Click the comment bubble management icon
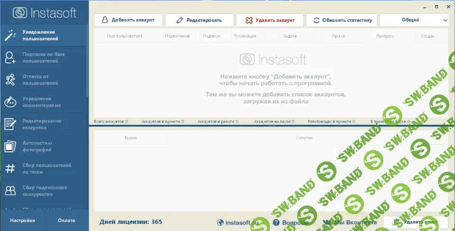 click(x=10, y=102)
